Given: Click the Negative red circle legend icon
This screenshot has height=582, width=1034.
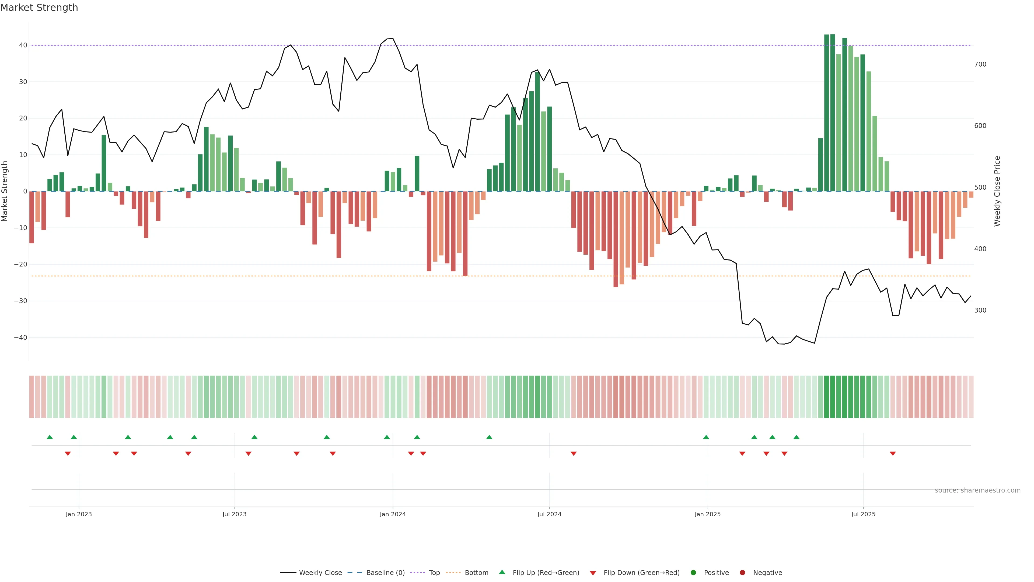Looking at the screenshot, I should tap(742, 572).
